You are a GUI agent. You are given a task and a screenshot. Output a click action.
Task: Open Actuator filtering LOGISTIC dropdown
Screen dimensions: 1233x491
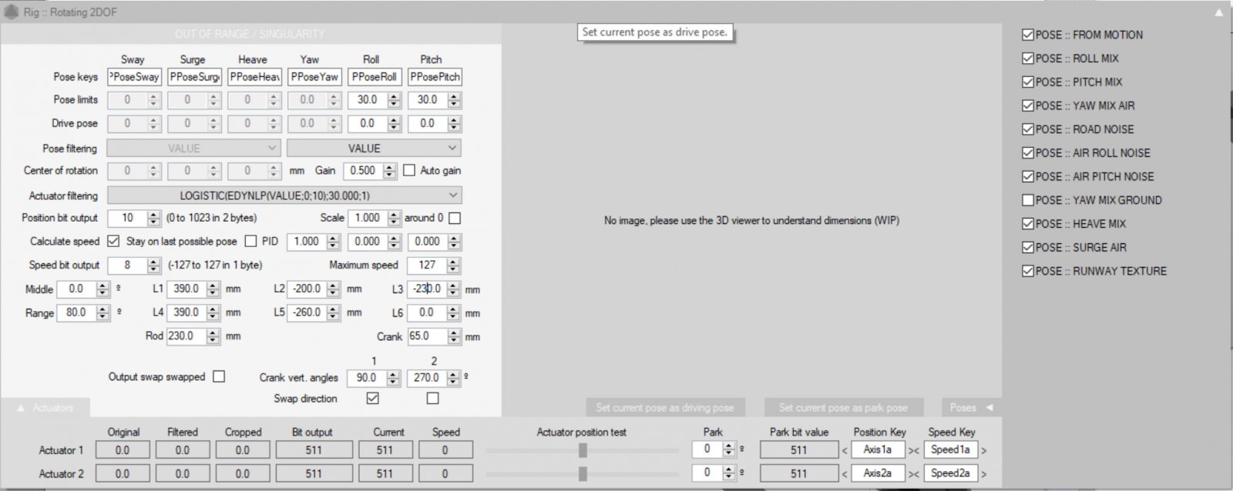pyautogui.click(x=284, y=195)
